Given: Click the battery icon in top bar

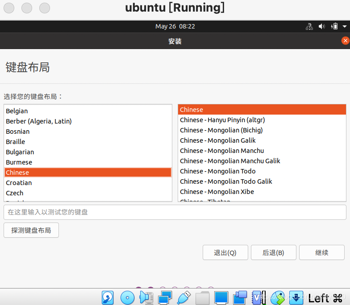Looking at the screenshot, I should (334, 27).
